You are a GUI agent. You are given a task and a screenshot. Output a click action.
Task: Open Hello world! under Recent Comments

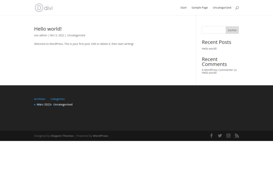click(209, 73)
